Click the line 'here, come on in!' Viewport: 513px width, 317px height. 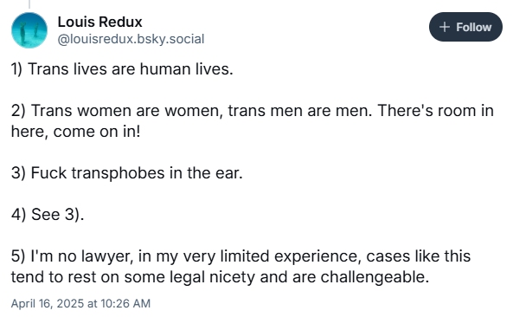75,132
